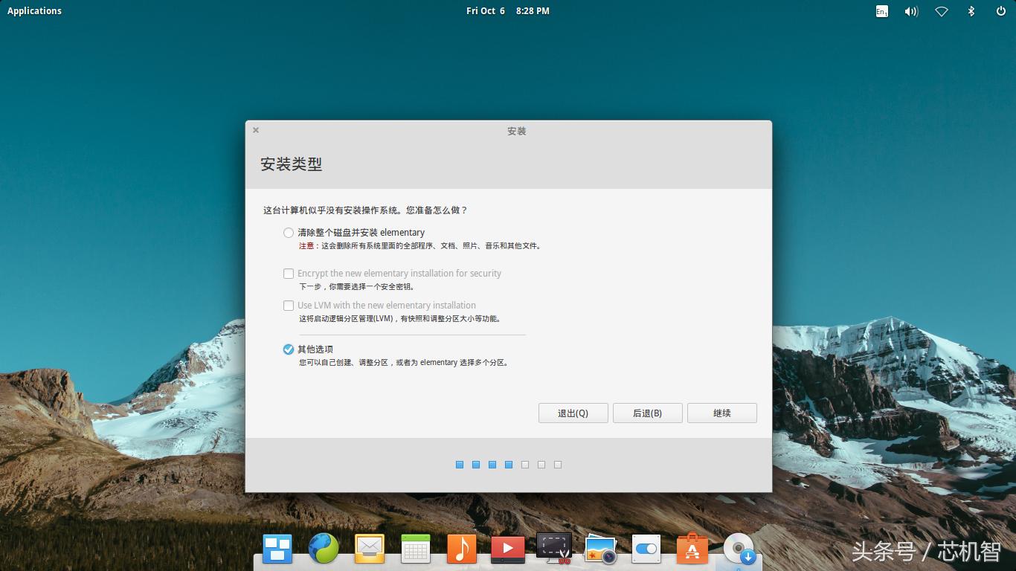Open the web browser from the dock
1016x571 pixels.
coord(323,549)
